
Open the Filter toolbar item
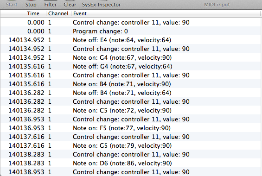click(x=50, y=5)
